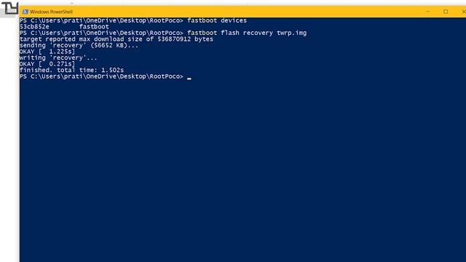Click the 'OKAY [ 1.225s]' output line
This screenshot has height=262, width=466.
coord(47,52)
